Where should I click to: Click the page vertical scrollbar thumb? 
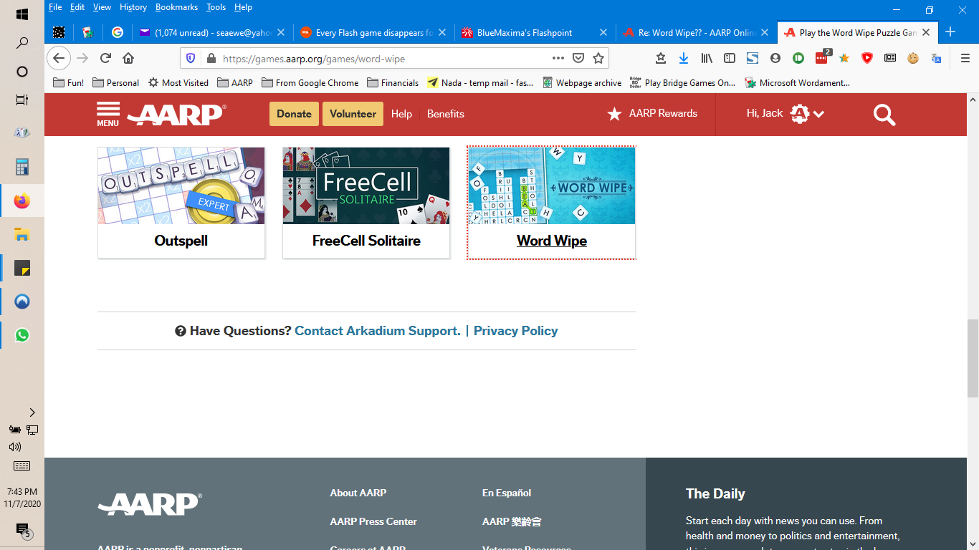click(x=973, y=358)
